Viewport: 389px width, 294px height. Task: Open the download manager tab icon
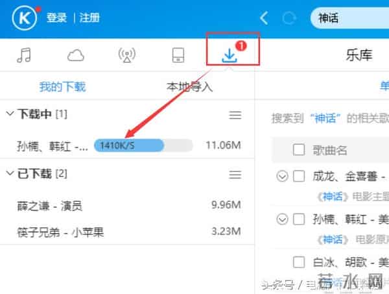coord(230,56)
